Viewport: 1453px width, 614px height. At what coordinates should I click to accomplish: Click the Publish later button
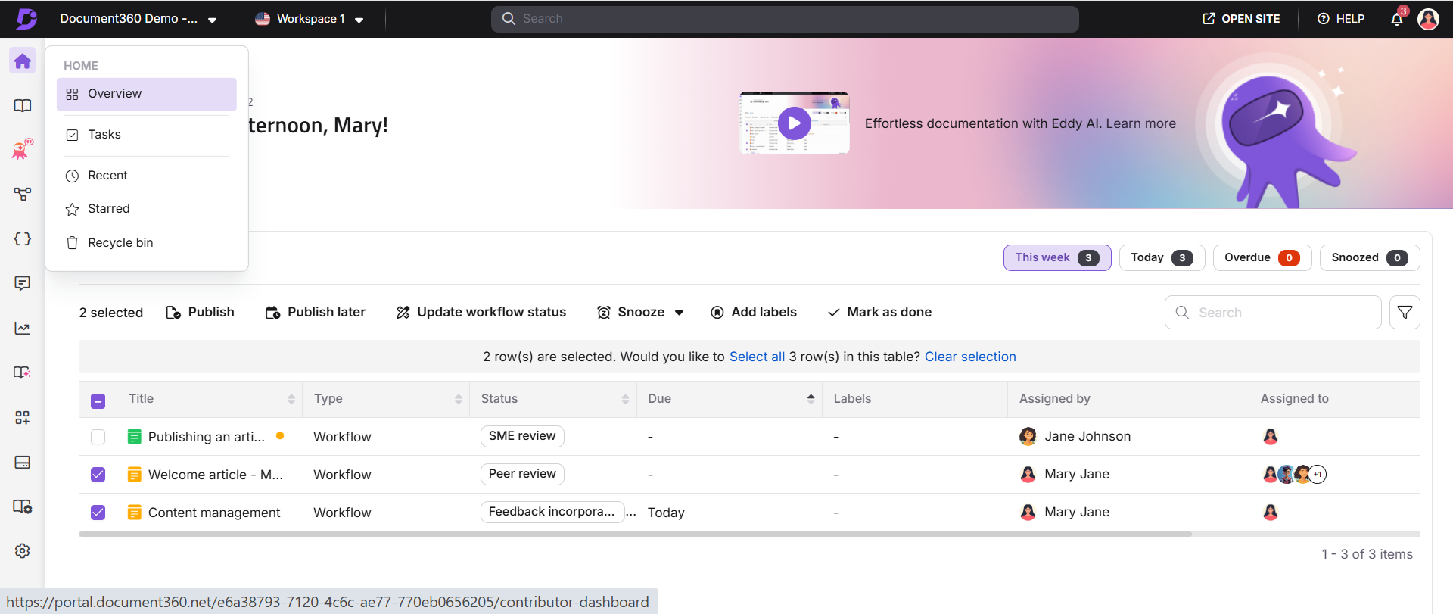(x=316, y=312)
